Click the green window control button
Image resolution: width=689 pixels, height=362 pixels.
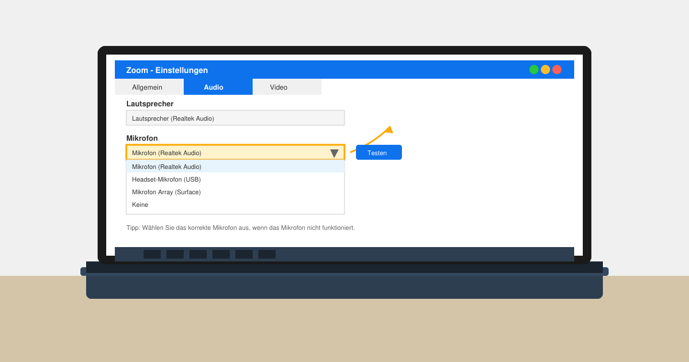534,70
